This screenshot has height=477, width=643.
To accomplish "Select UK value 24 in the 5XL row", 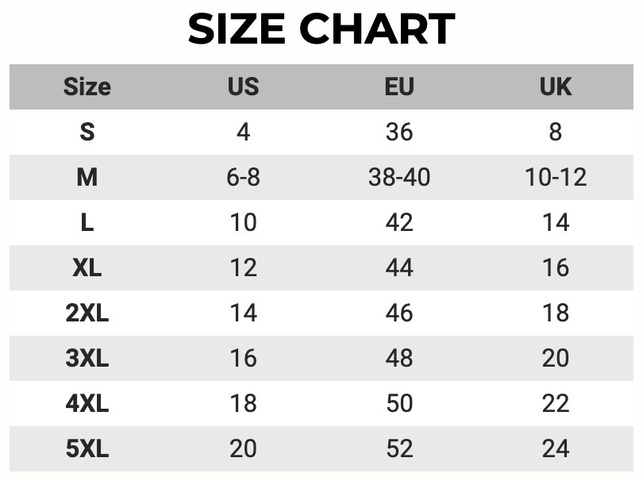I will point(555,449).
